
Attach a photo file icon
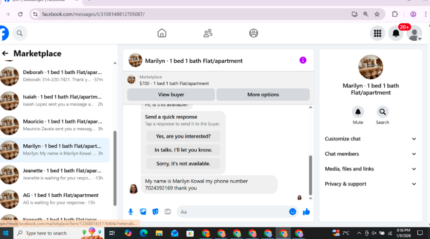pyautogui.click(x=143, y=212)
